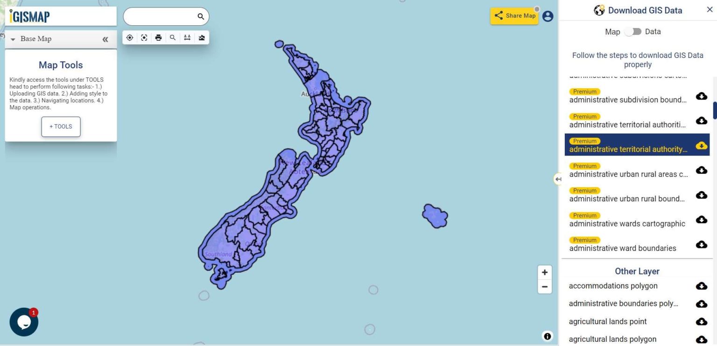Select the Locate Me tool

pyautogui.click(x=130, y=37)
